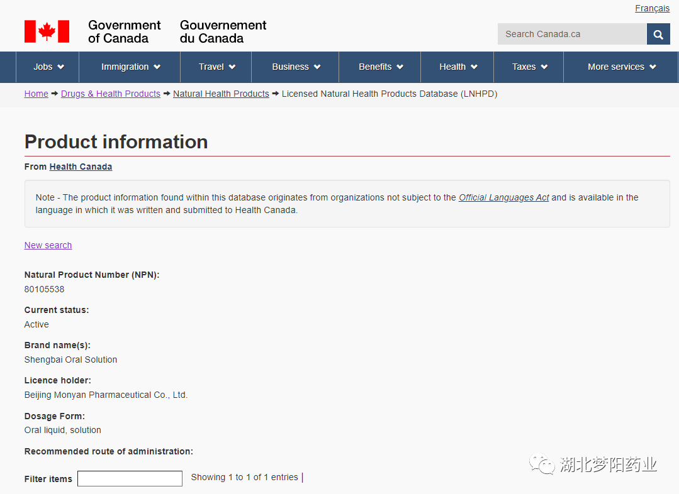This screenshot has width=679, height=494.
Task: Click the New search link
Action: [48, 245]
